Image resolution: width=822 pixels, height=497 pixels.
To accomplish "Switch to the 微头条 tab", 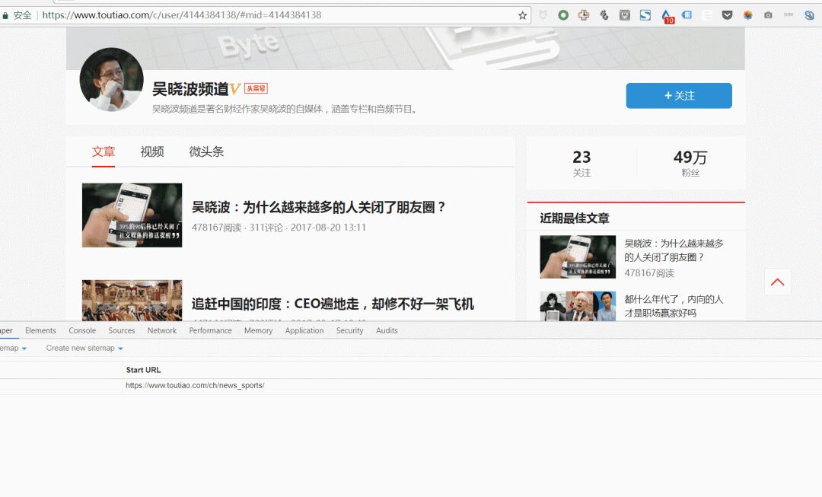I will click(206, 151).
